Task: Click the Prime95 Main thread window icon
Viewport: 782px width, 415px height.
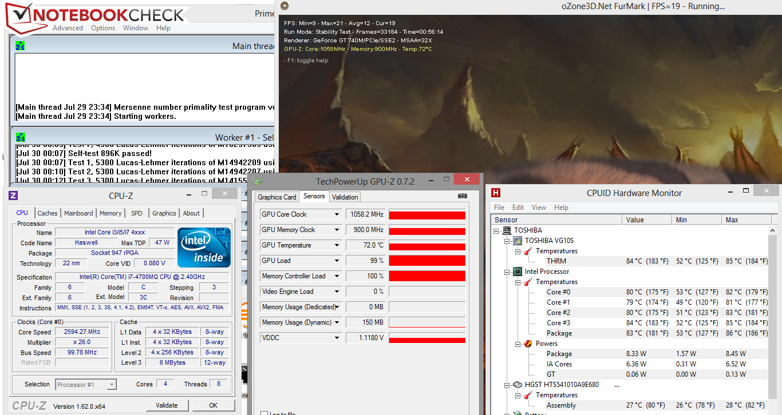Action: click(20, 46)
